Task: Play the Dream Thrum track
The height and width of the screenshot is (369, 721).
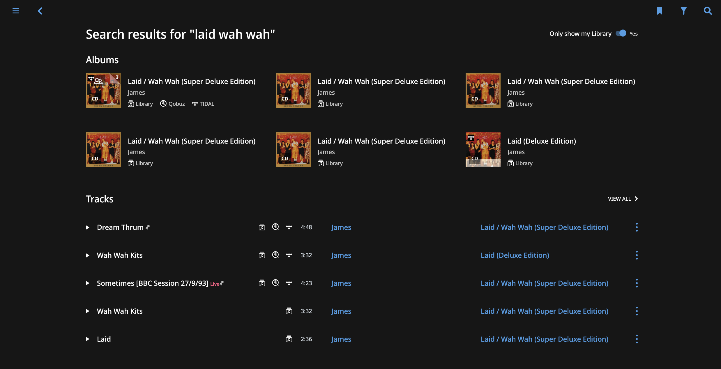Action: point(87,227)
